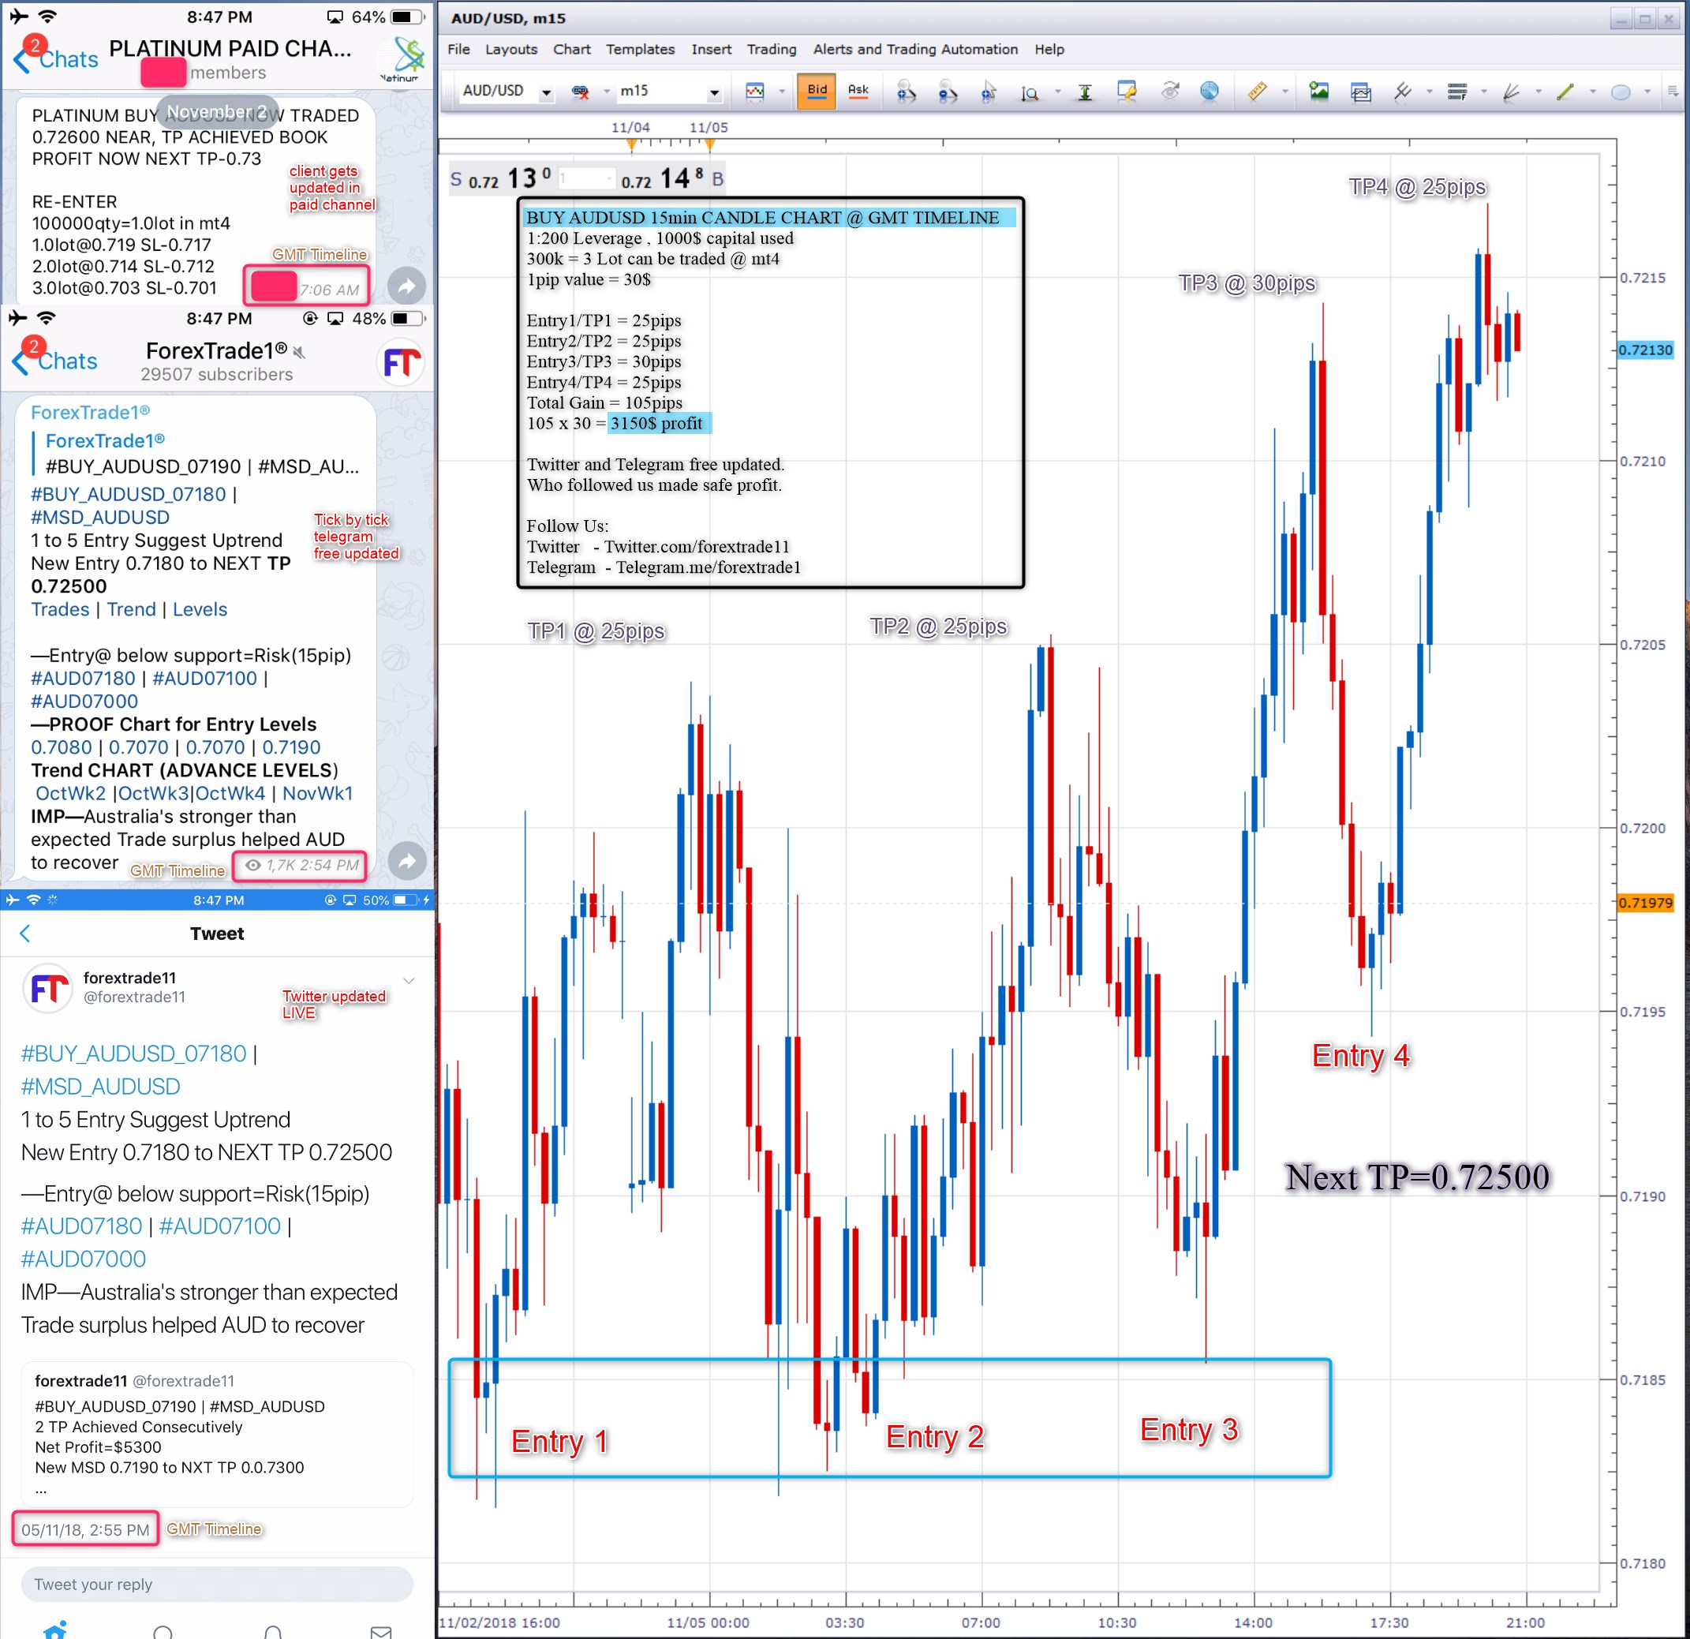Viewport: 1690px width, 1639px height.
Task: Open Alerts and Trading Automation menu
Action: [x=916, y=49]
